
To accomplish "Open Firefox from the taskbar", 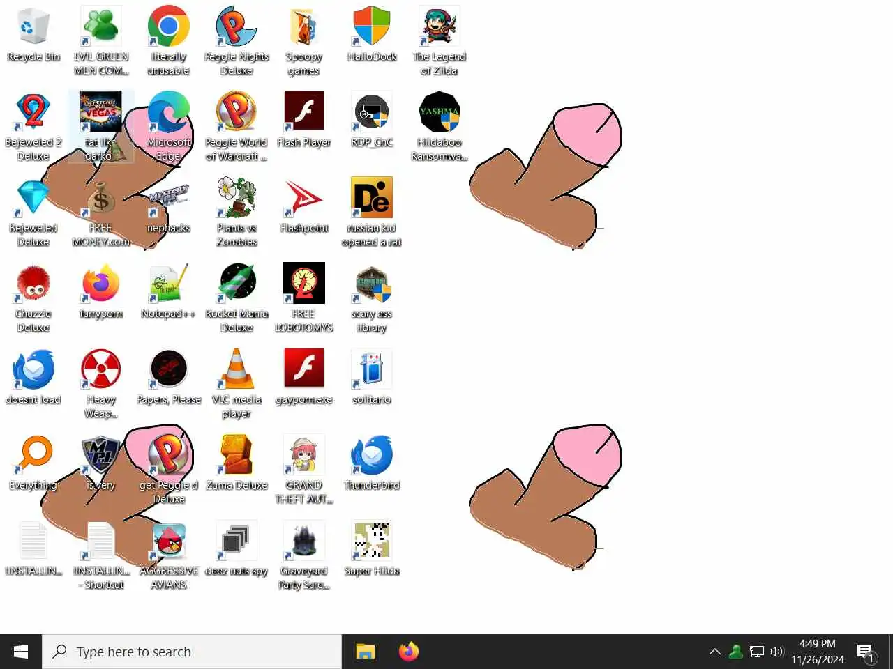I will click(x=409, y=652).
